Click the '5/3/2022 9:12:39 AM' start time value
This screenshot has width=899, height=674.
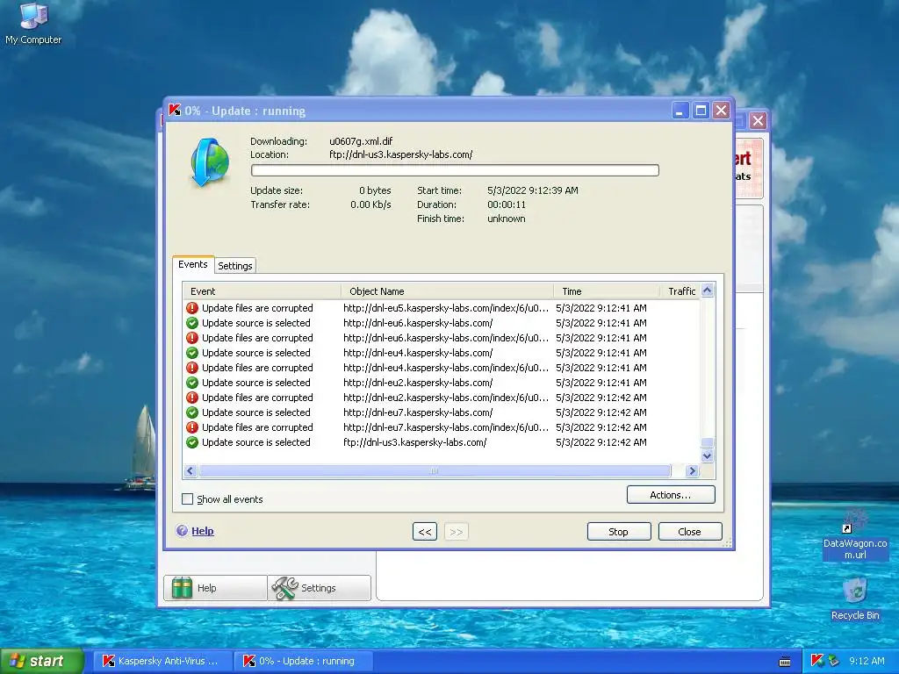pos(533,190)
